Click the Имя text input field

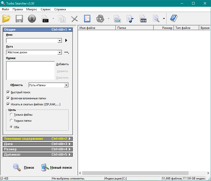point(32,40)
